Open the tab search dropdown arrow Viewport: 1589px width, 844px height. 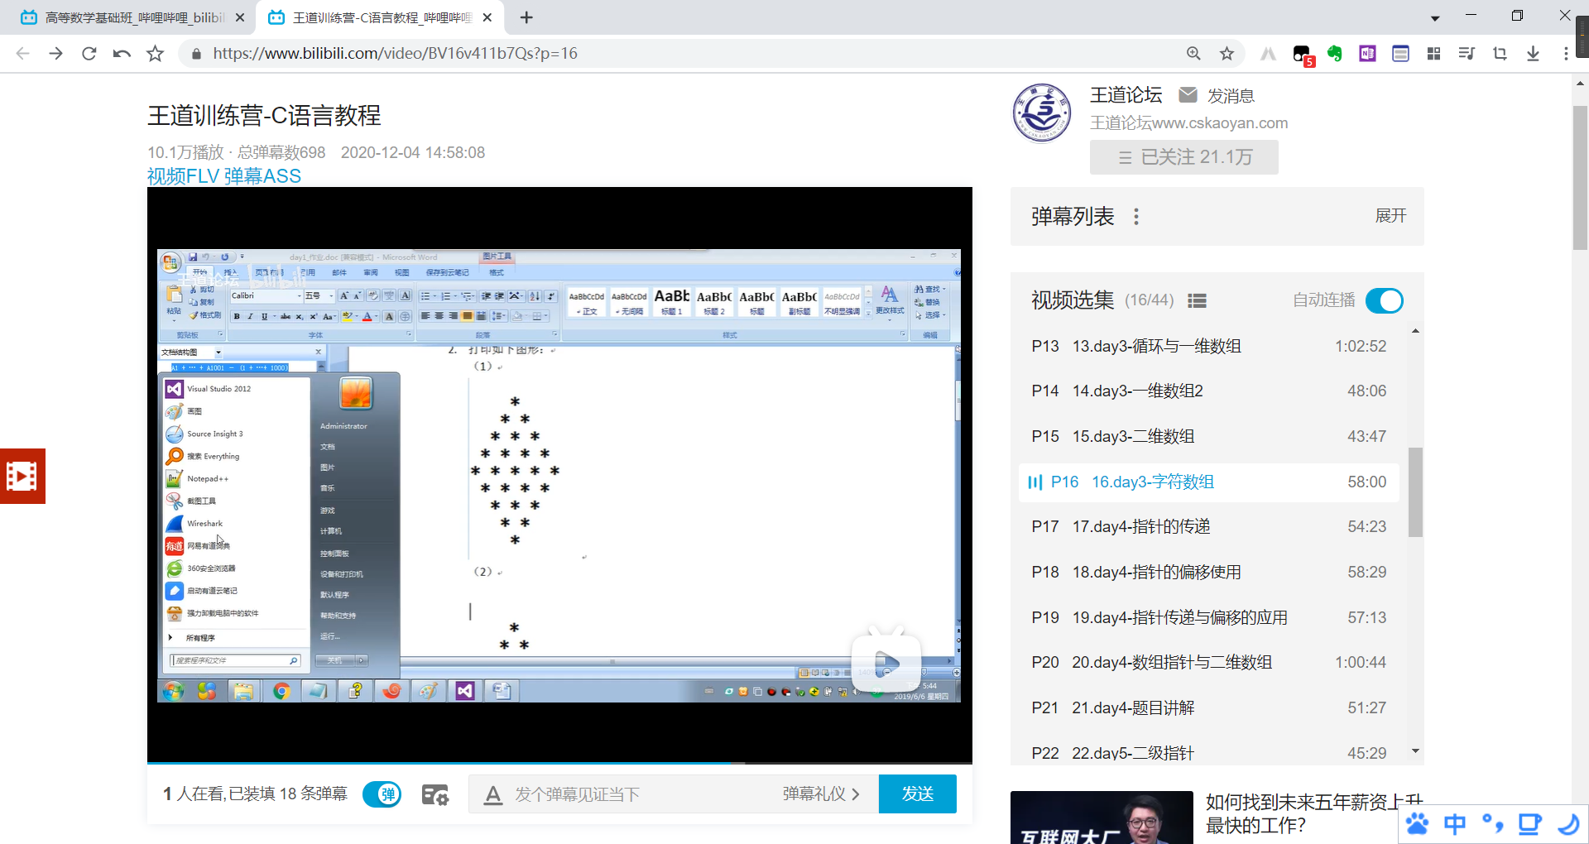click(x=1435, y=17)
